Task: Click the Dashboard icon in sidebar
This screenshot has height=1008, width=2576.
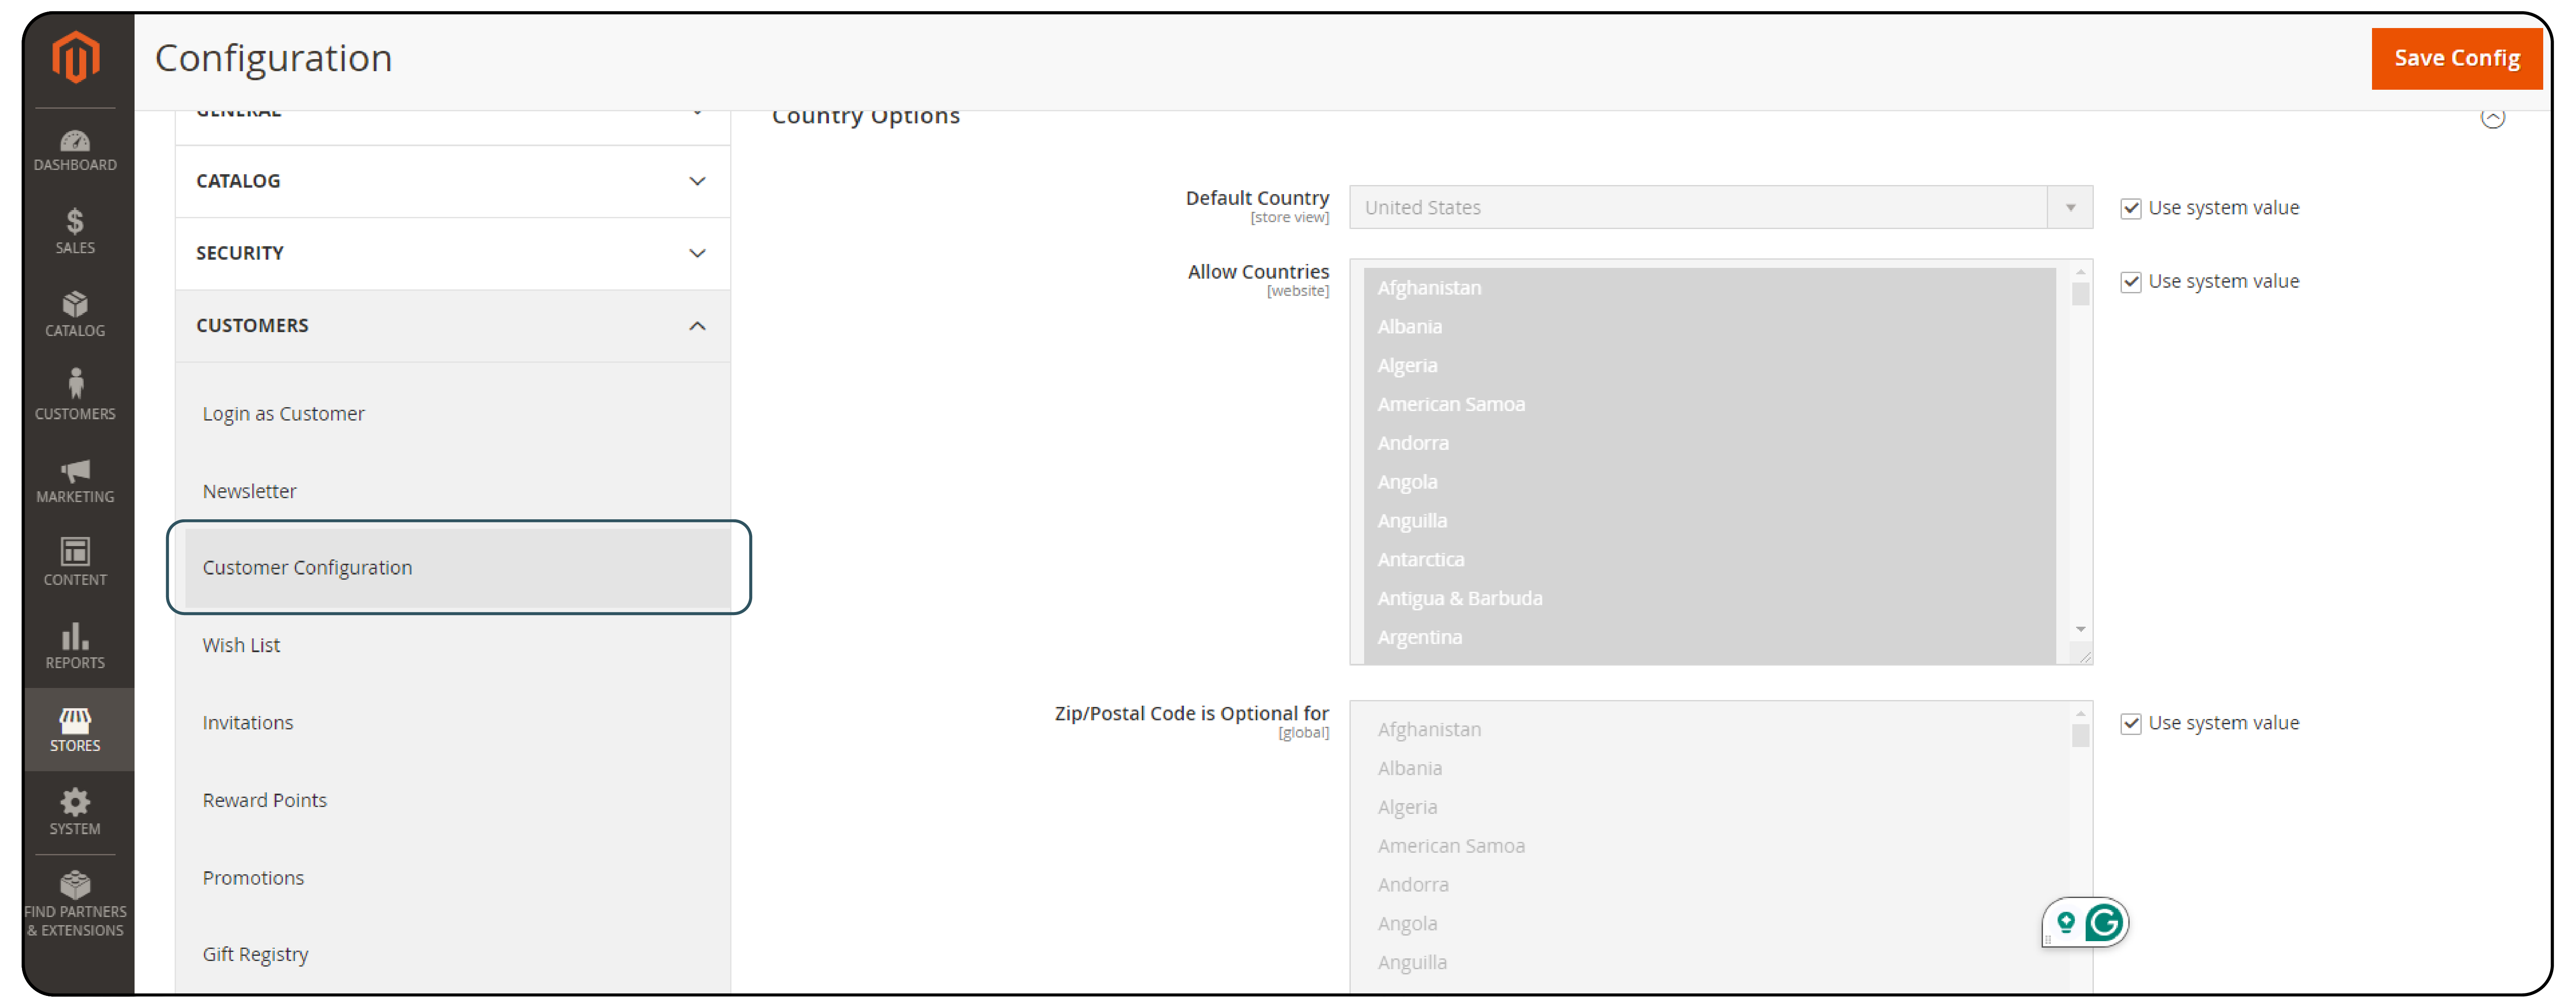Action: [75, 144]
